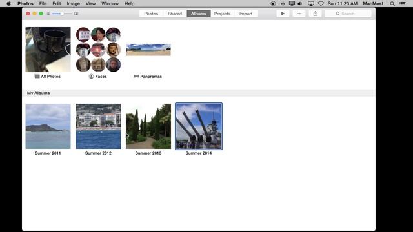This screenshot has width=413, height=232.
Task: Open the Panoramas album thumbnail
Action: click(148, 50)
